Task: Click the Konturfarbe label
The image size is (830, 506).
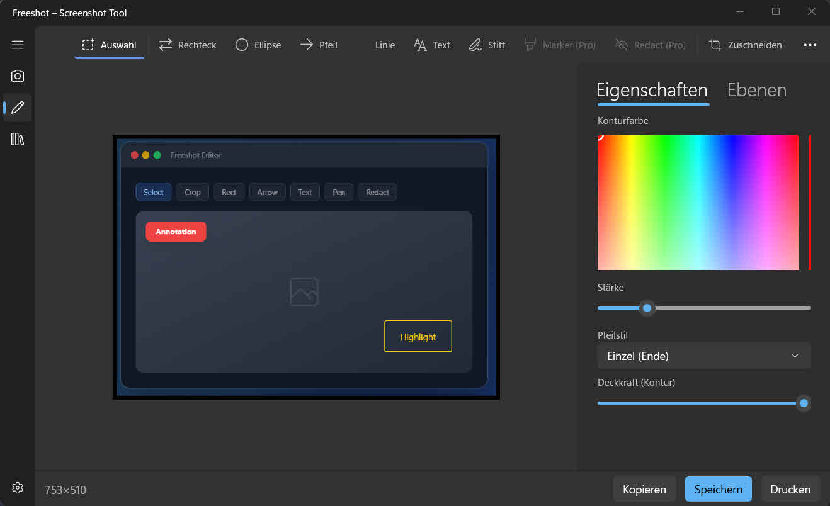Action: tap(623, 120)
